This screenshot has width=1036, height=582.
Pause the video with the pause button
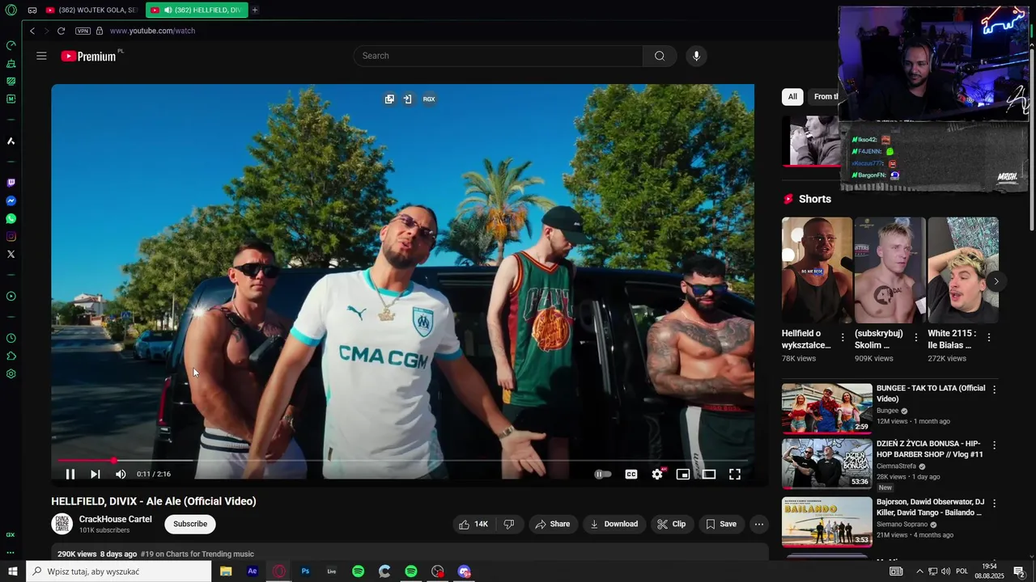pos(70,474)
